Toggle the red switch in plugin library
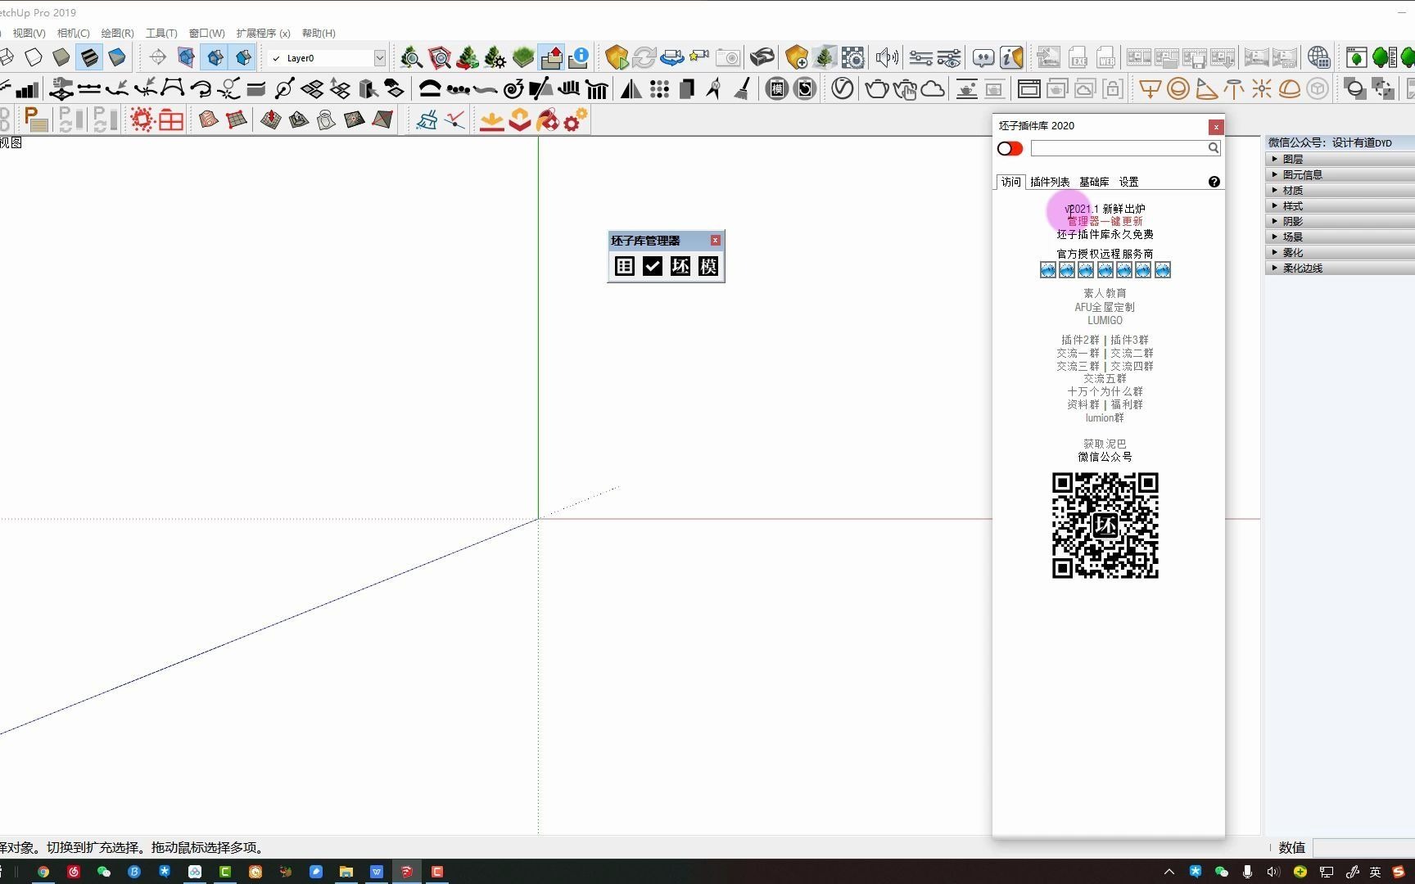This screenshot has height=884, width=1415. pyautogui.click(x=1010, y=148)
